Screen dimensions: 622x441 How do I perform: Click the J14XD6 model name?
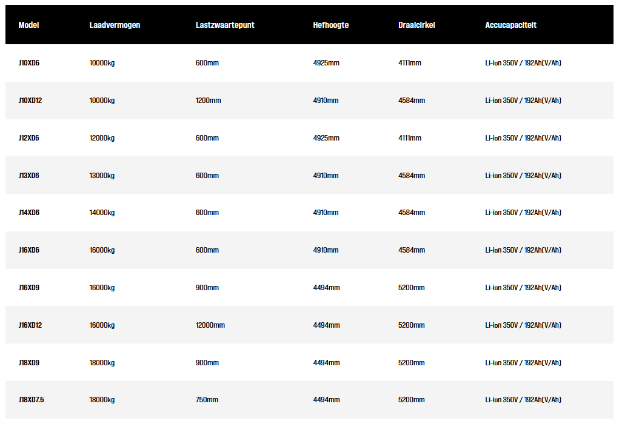[x=29, y=213]
